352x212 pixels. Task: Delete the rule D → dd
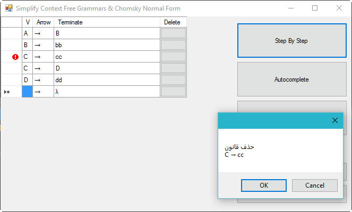[173, 80]
